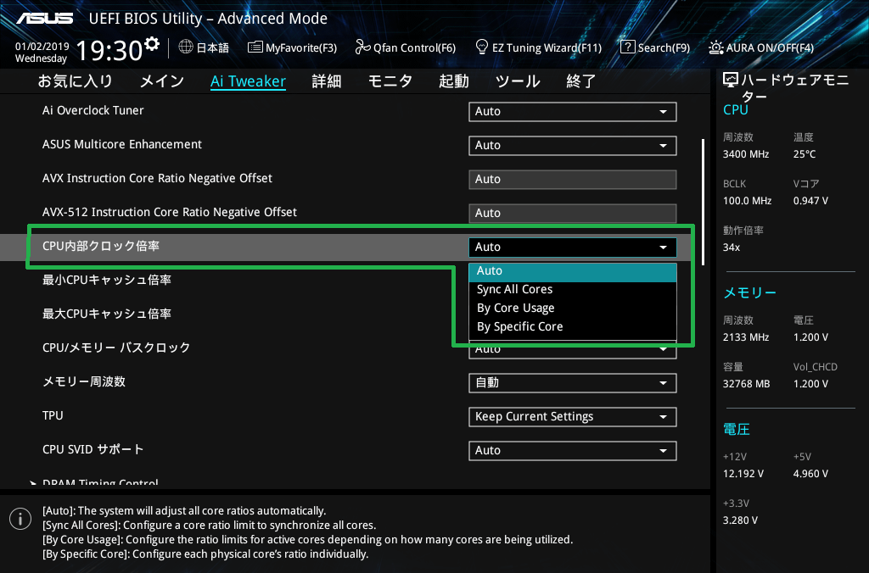
Task: Select the CPU SVID サポート row label
Action: [x=93, y=449]
